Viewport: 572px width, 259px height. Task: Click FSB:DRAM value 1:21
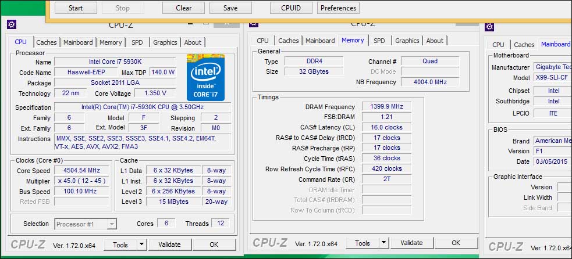(386, 117)
